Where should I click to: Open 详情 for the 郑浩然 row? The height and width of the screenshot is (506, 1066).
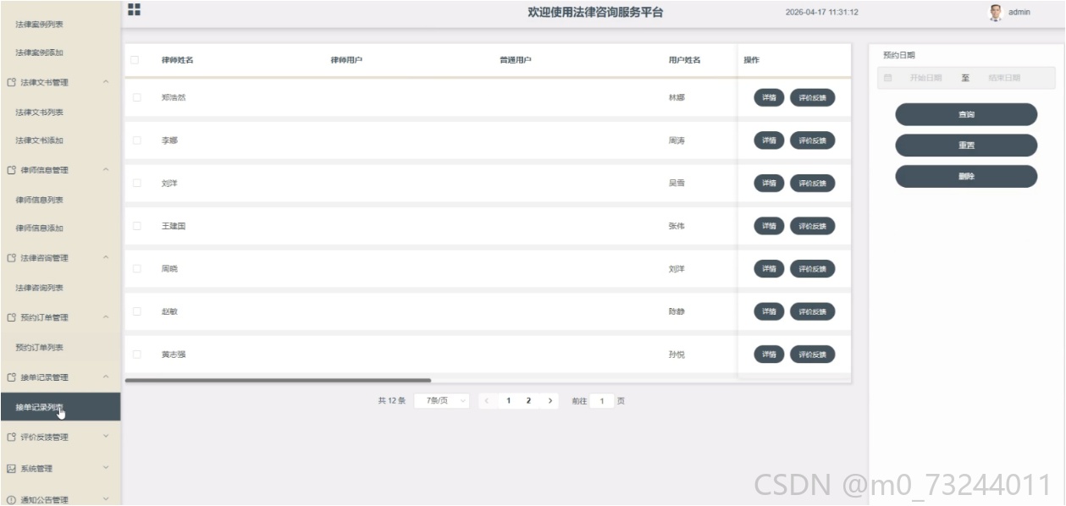pos(769,97)
